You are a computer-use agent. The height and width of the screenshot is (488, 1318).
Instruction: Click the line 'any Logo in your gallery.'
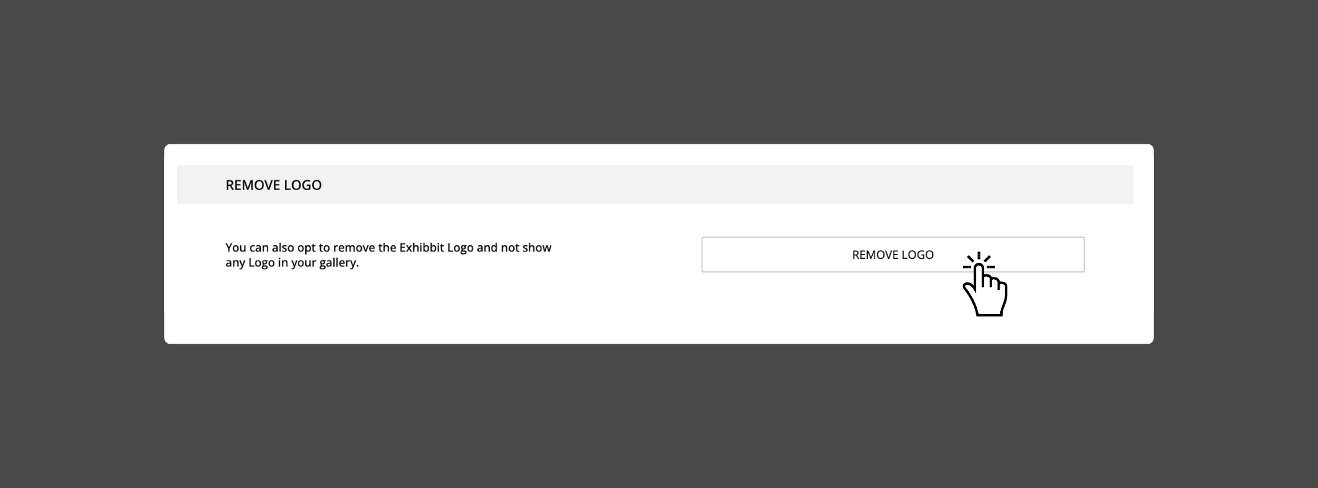pyautogui.click(x=292, y=263)
